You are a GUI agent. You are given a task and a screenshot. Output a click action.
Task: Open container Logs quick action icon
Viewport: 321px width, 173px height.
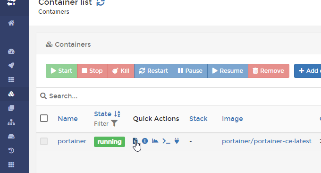coord(135,141)
